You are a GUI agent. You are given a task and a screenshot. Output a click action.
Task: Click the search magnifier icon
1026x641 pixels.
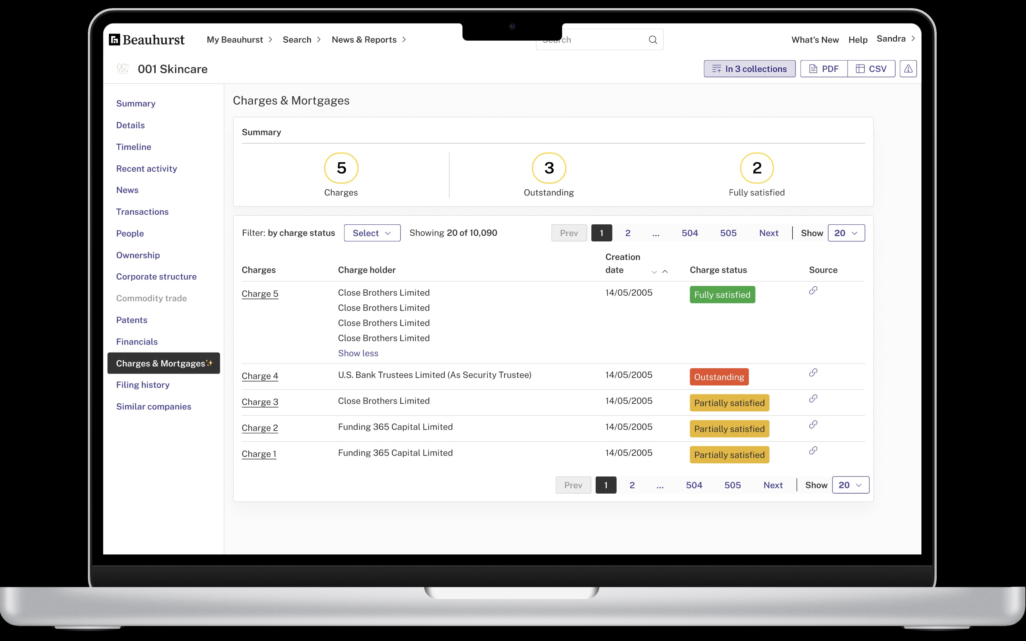pyautogui.click(x=653, y=40)
